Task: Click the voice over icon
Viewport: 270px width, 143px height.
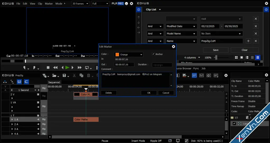Action: [178, 75]
